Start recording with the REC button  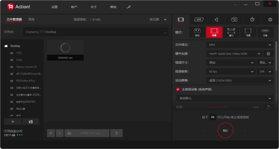coord(226,130)
